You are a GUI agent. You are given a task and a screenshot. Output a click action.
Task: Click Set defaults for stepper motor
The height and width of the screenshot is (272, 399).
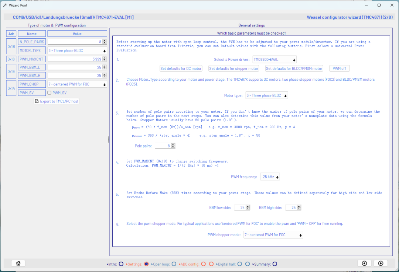coord(233,69)
